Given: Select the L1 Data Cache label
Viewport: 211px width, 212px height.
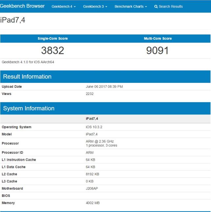Looking at the screenshot, I should point(13,167).
